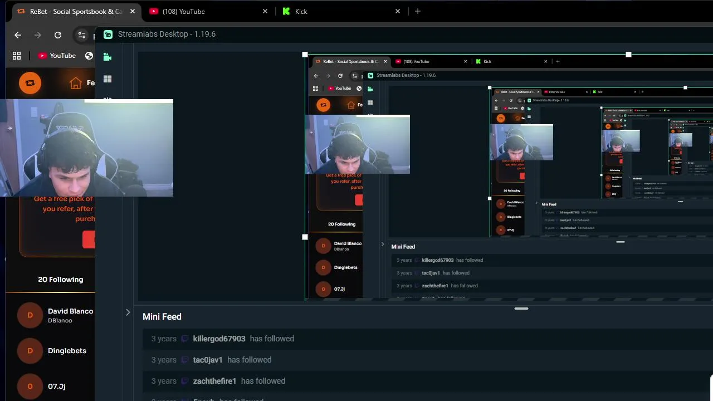Screen dimensions: 713x401
Task: Reload the ReBet page
Action: click(x=58, y=35)
